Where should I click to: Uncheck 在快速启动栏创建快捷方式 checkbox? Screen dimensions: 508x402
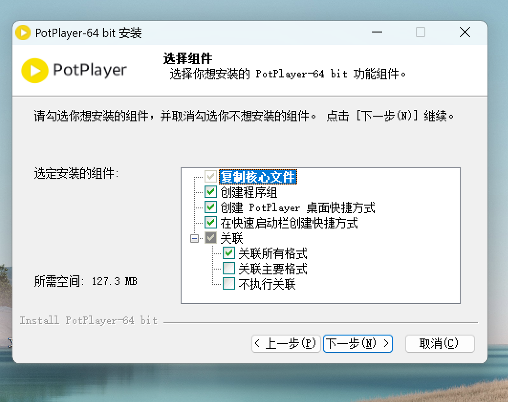[x=211, y=223]
